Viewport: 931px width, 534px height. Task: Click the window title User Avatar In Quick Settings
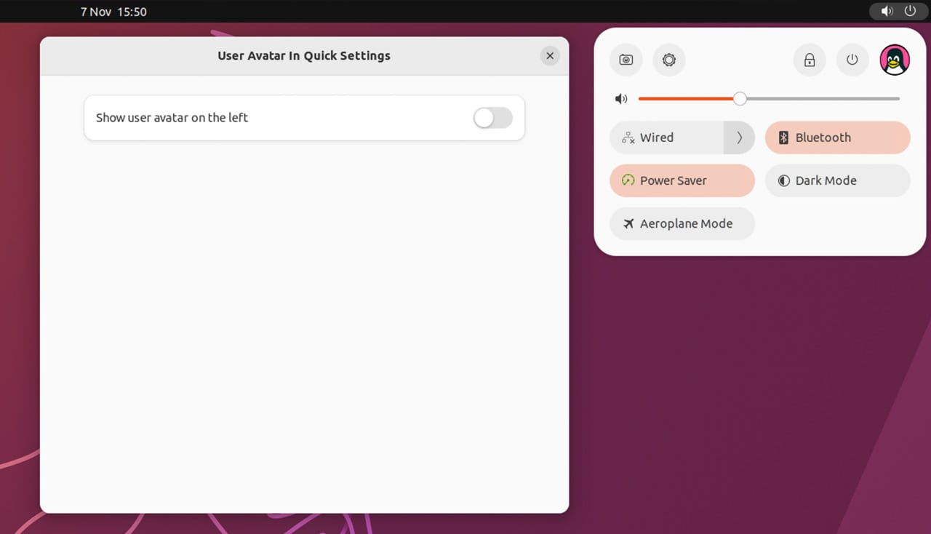coord(304,56)
